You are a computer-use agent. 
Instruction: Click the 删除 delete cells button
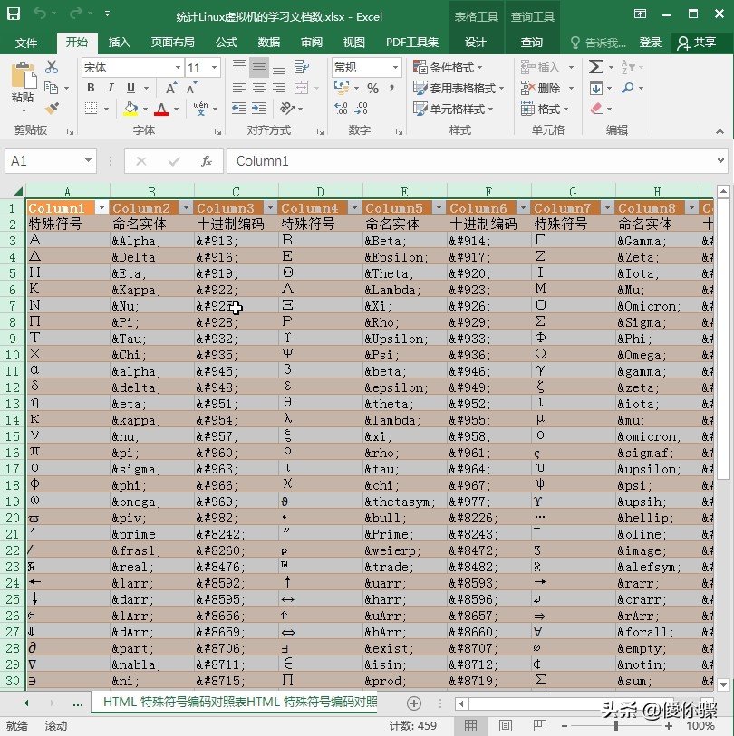(540, 88)
